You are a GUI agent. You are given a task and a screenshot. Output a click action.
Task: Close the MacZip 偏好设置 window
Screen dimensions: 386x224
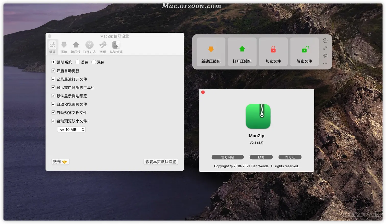pyautogui.click(x=50, y=36)
